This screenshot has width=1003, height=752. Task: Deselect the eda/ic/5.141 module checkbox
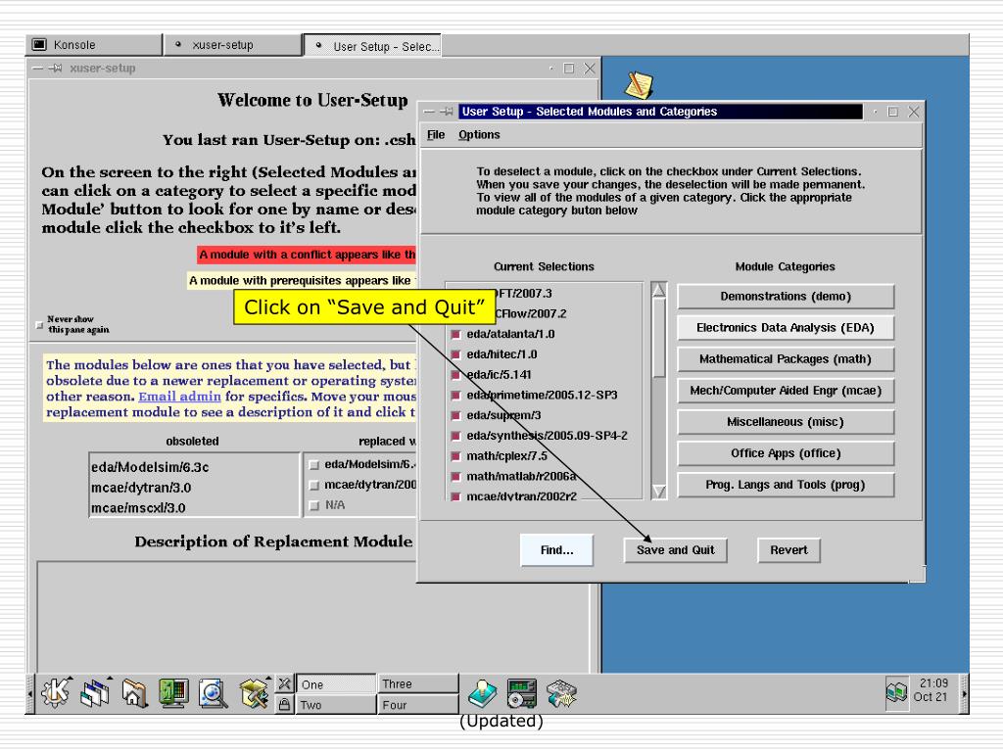point(456,375)
